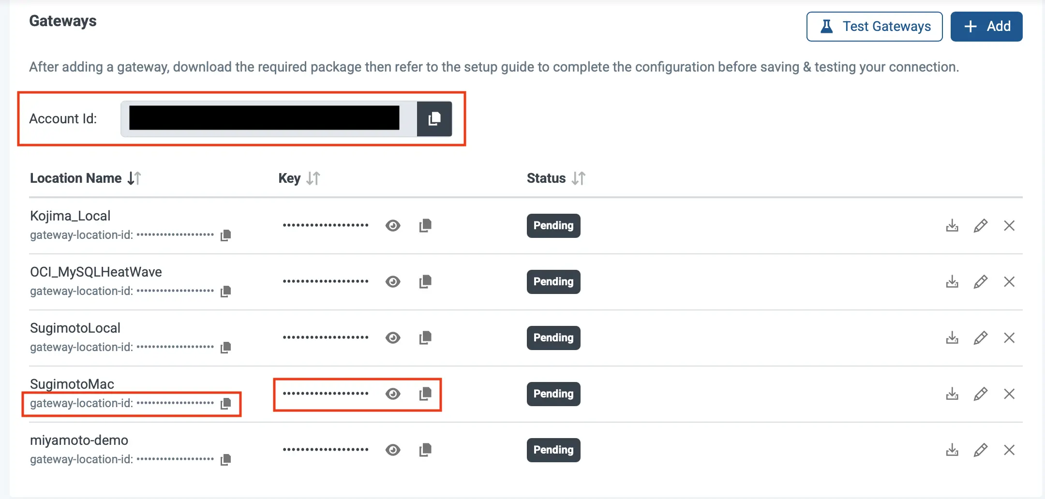The height and width of the screenshot is (499, 1045).
Task: Sort the table by Key column
Action: (313, 178)
